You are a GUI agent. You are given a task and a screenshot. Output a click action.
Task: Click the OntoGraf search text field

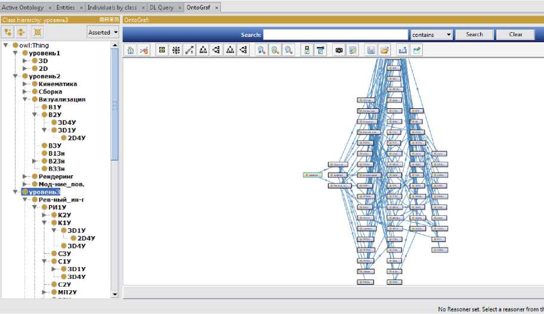[335, 34]
